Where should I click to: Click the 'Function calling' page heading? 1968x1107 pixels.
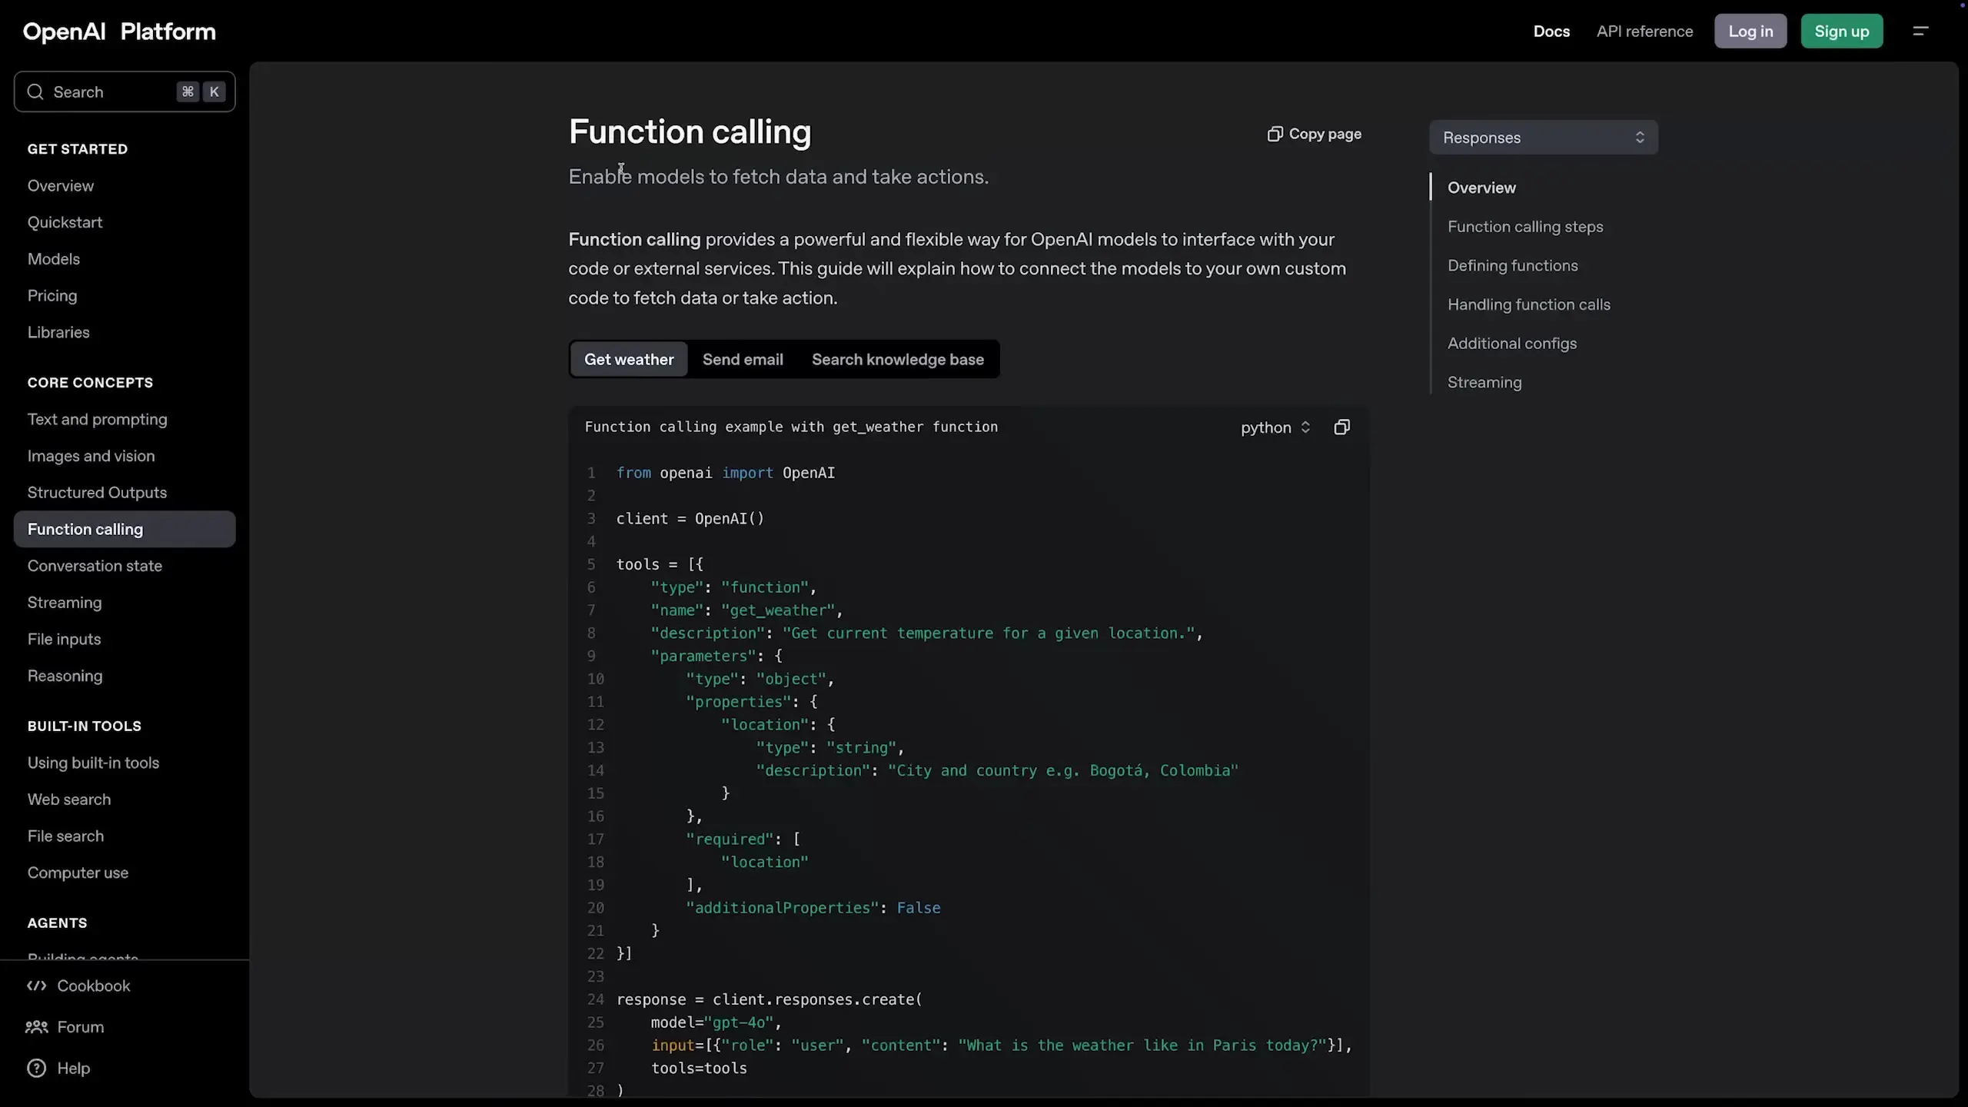690,132
